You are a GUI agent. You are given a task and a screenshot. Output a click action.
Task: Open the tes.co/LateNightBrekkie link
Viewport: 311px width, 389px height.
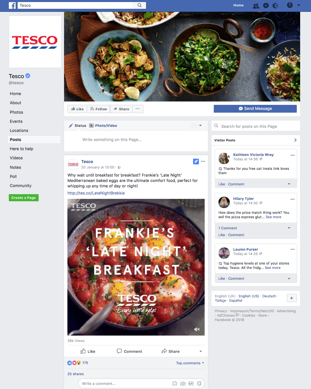pyautogui.click(x=96, y=193)
